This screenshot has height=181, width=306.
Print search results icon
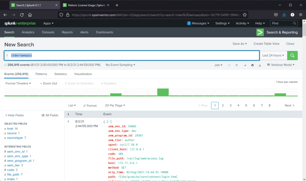click(252, 65)
